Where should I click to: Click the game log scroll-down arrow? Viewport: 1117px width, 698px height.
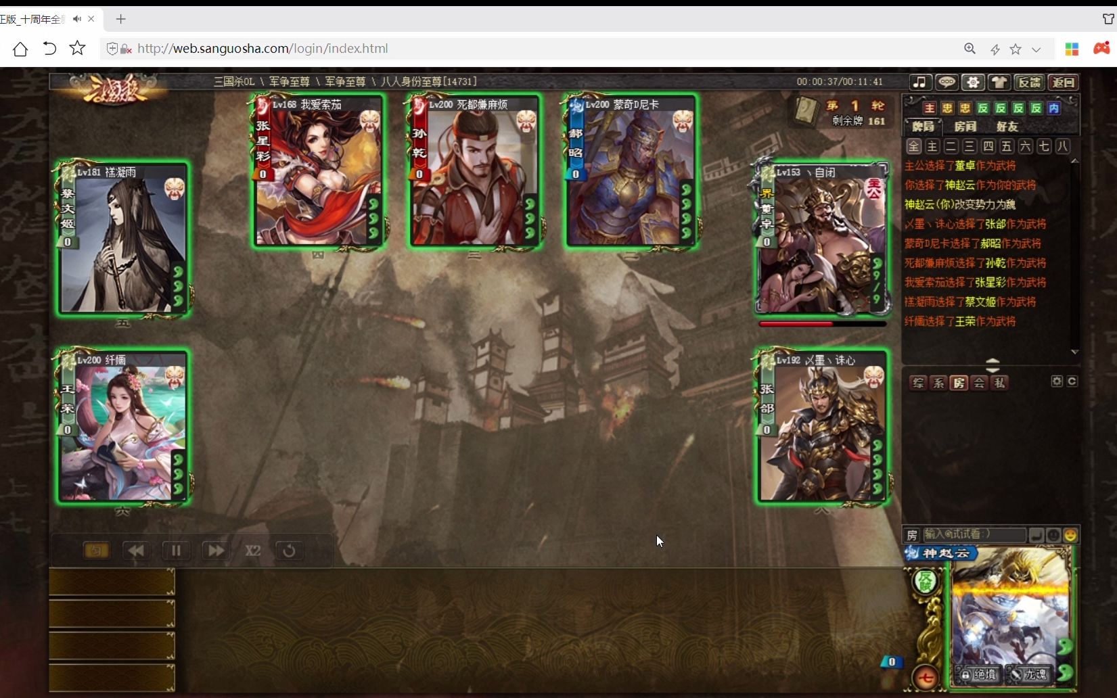point(1074,352)
